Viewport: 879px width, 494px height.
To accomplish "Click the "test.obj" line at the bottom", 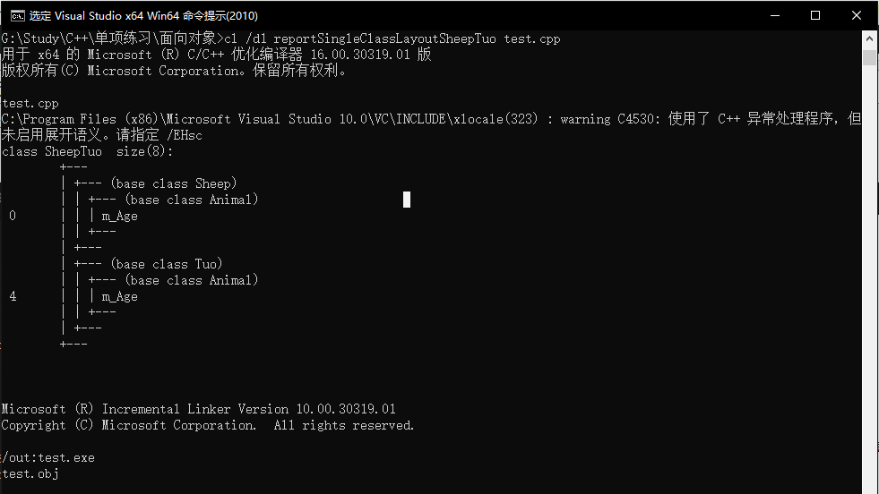I will pyautogui.click(x=31, y=473).
